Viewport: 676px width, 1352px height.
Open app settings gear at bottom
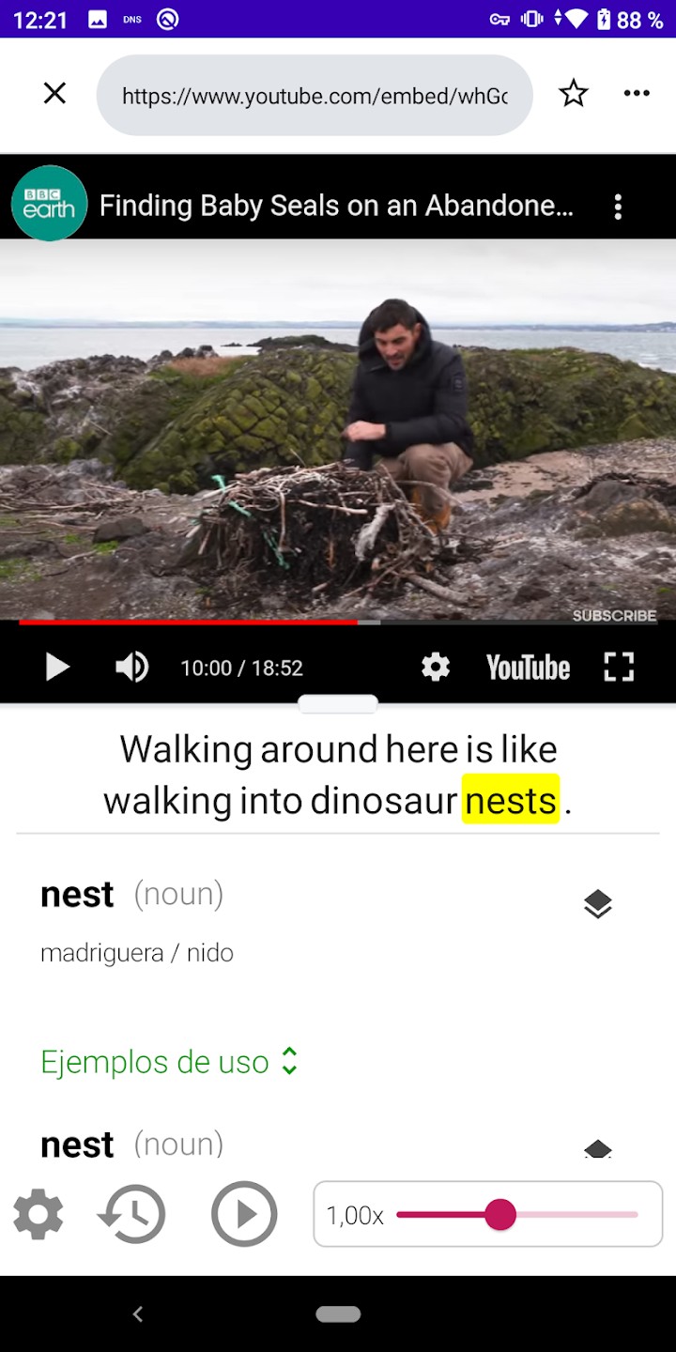point(38,1214)
